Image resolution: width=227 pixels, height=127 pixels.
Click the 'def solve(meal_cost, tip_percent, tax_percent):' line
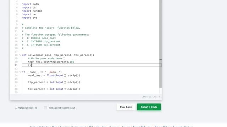tap(58, 55)
